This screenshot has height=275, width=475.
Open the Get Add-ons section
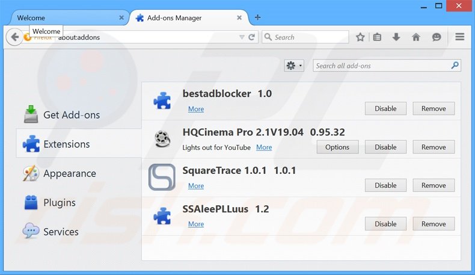pyautogui.click(x=79, y=115)
